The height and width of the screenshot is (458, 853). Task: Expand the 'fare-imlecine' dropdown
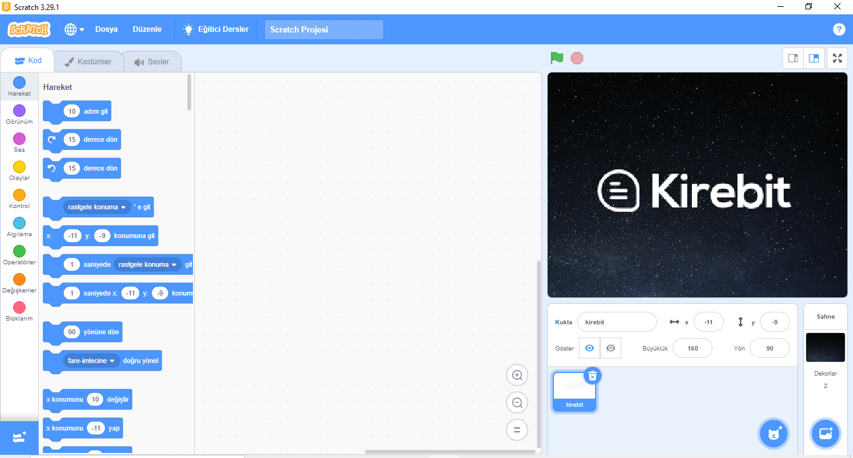[x=91, y=361]
